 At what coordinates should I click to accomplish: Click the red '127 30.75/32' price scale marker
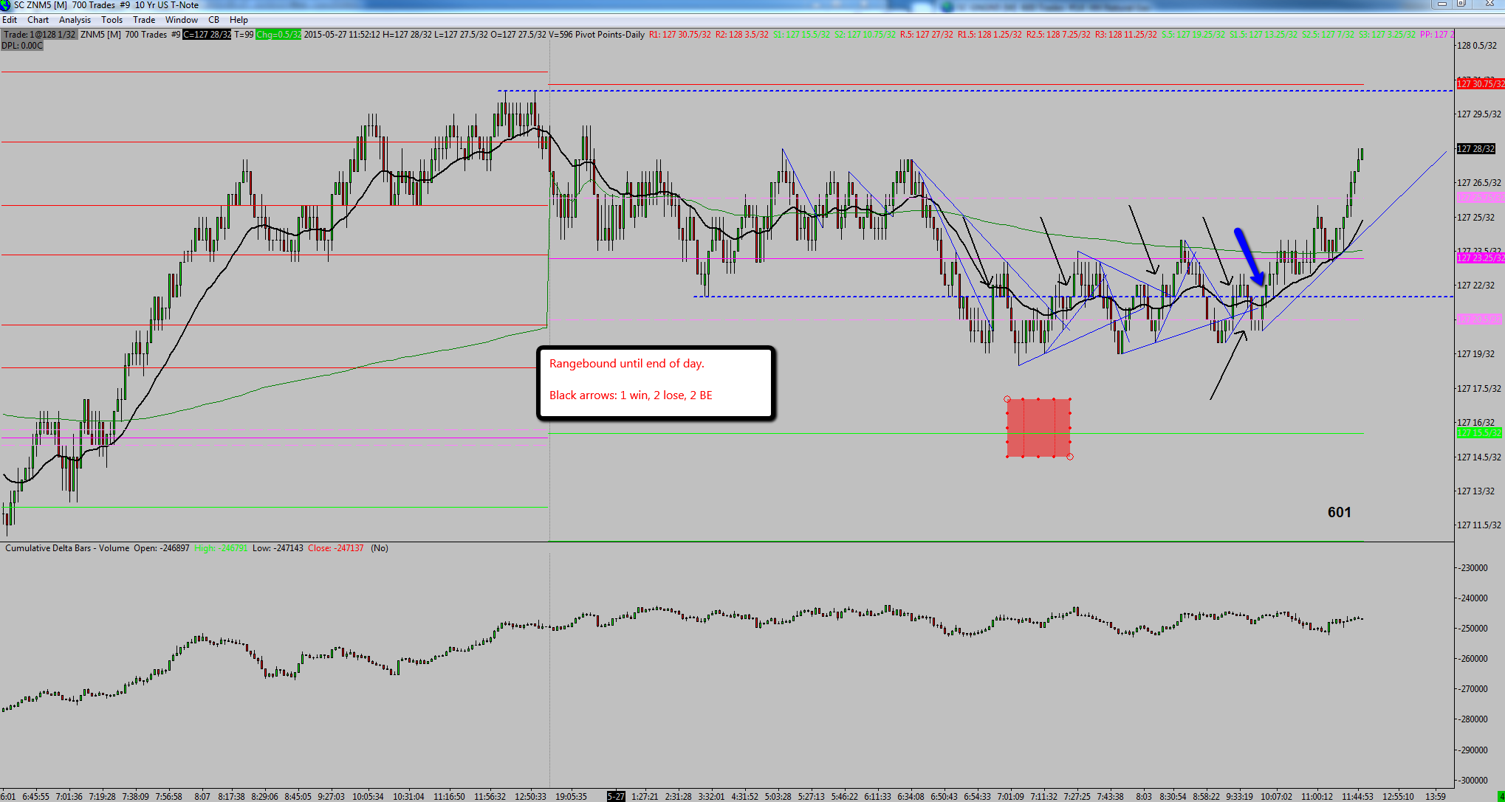[x=1480, y=84]
